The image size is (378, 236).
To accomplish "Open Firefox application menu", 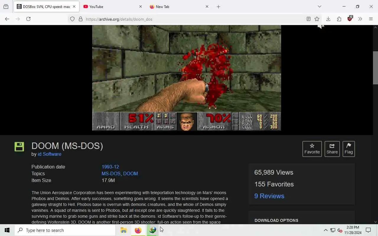I will [x=371, y=19].
